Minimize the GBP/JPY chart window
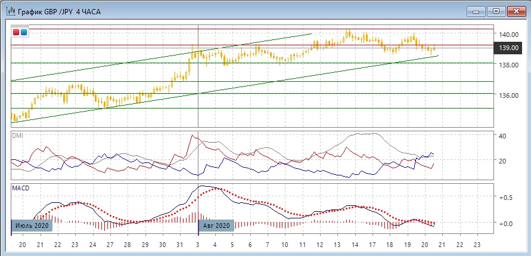 (474, 10)
